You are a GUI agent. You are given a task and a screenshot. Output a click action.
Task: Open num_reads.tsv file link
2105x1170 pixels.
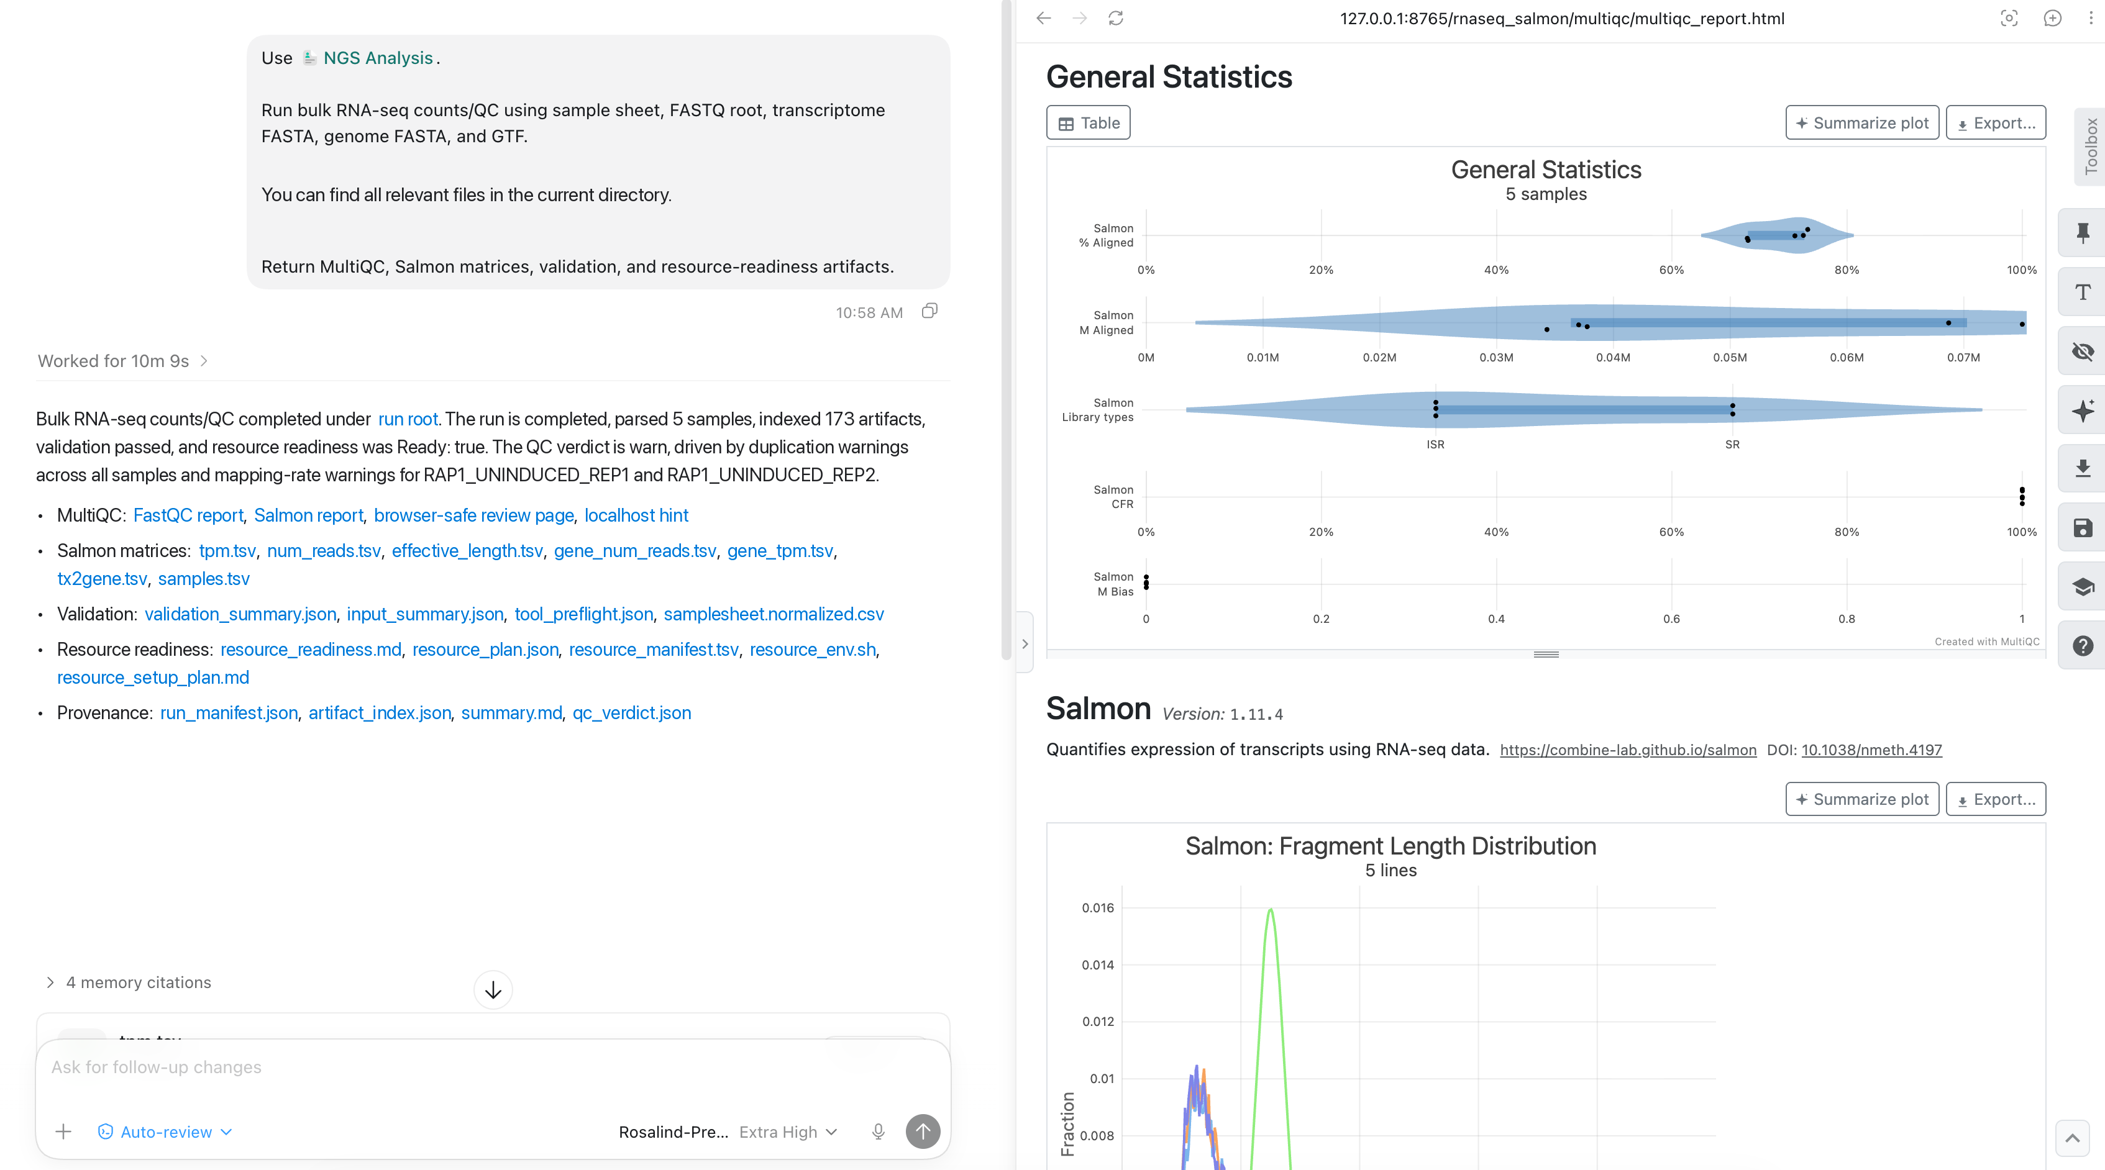(x=324, y=551)
